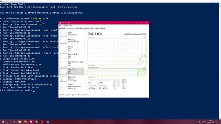Open the File menu in Task Manager
221x124 pixels.
point(60,25)
